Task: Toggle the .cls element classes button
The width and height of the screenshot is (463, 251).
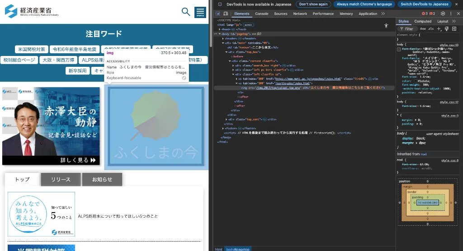Action: [431, 28]
